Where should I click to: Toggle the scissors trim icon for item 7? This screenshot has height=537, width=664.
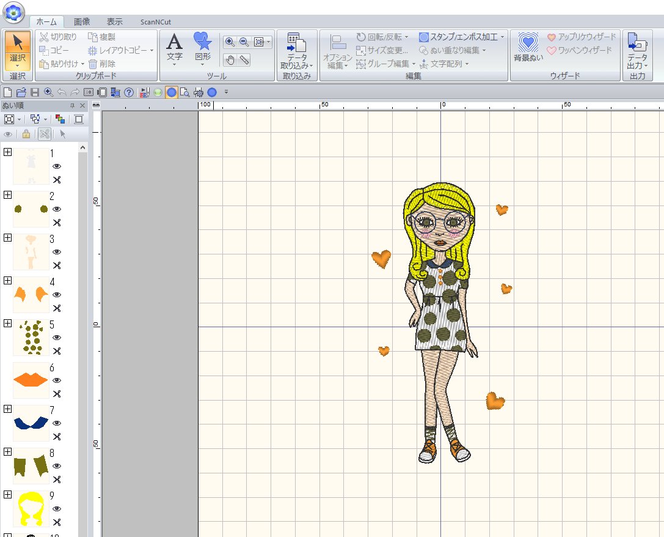pyautogui.click(x=57, y=437)
